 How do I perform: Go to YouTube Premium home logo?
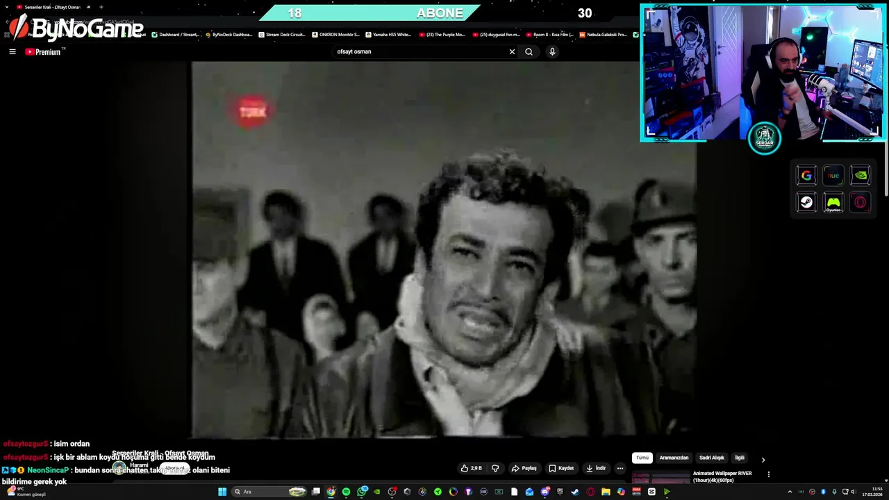point(43,51)
